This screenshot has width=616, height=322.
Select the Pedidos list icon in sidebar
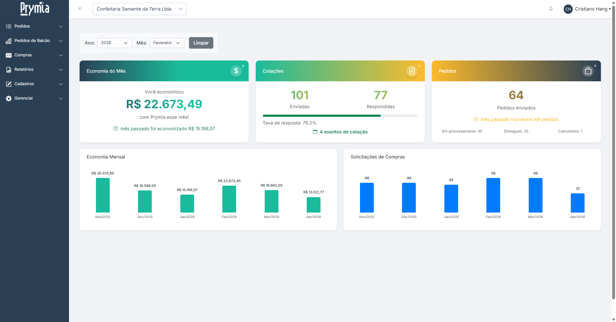pyautogui.click(x=8, y=26)
